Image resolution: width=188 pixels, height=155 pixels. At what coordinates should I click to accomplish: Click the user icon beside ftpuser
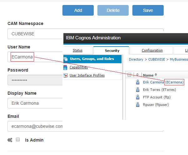click(x=138, y=105)
